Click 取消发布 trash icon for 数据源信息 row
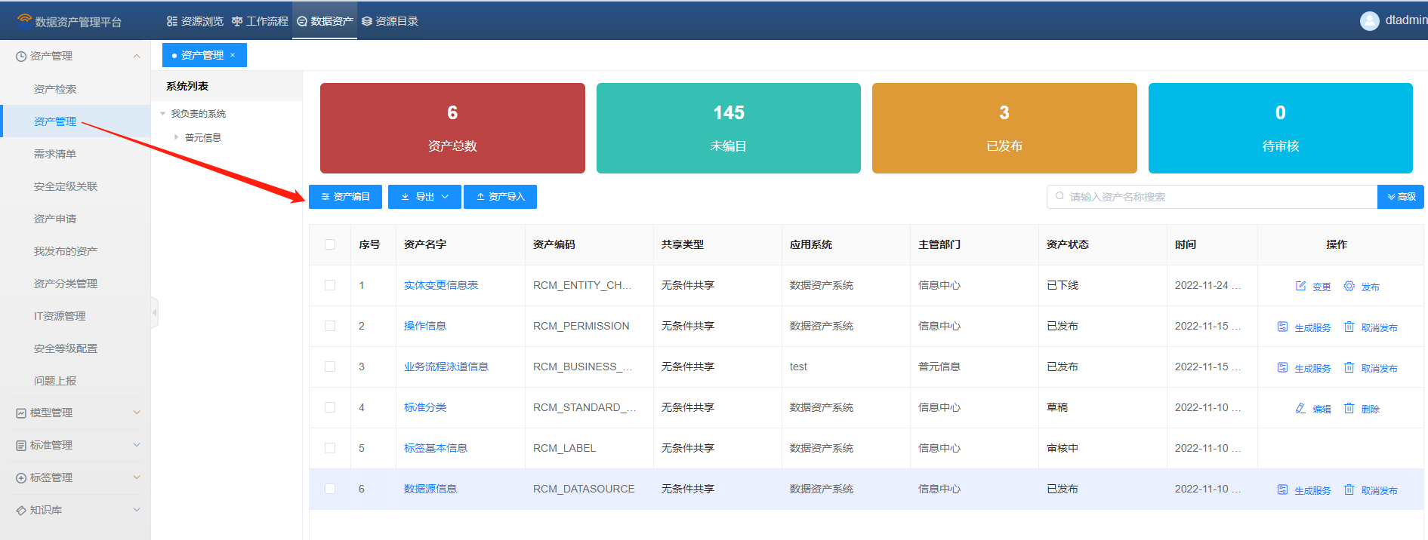 1349,489
